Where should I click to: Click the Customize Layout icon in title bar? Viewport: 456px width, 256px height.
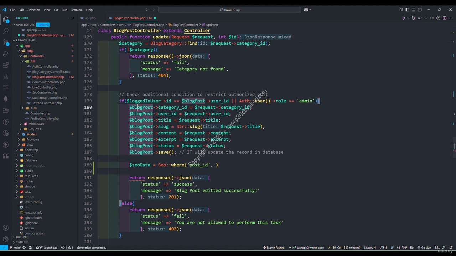click(401, 10)
